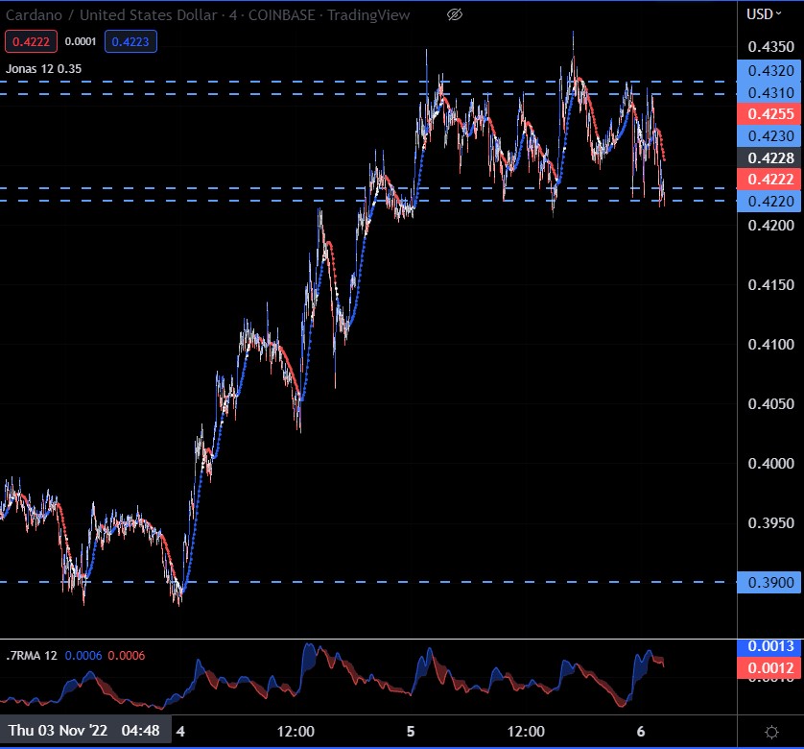Click the 0.4100 price axis label
This screenshot has height=749, width=804.
click(x=770, y=345)
